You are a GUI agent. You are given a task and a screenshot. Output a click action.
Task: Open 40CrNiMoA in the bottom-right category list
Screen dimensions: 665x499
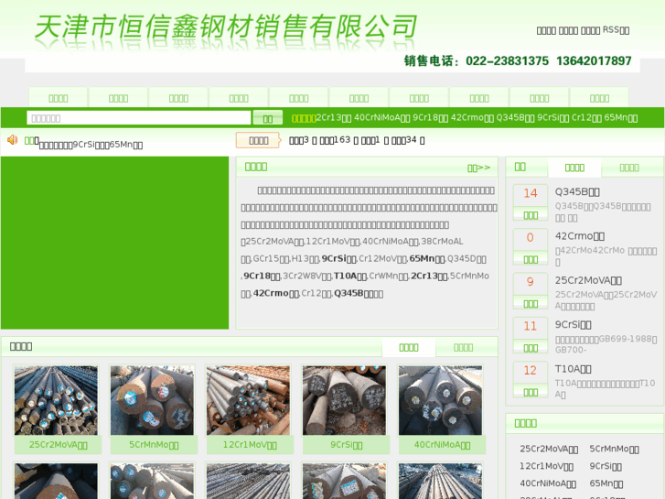tap(548, 483)
